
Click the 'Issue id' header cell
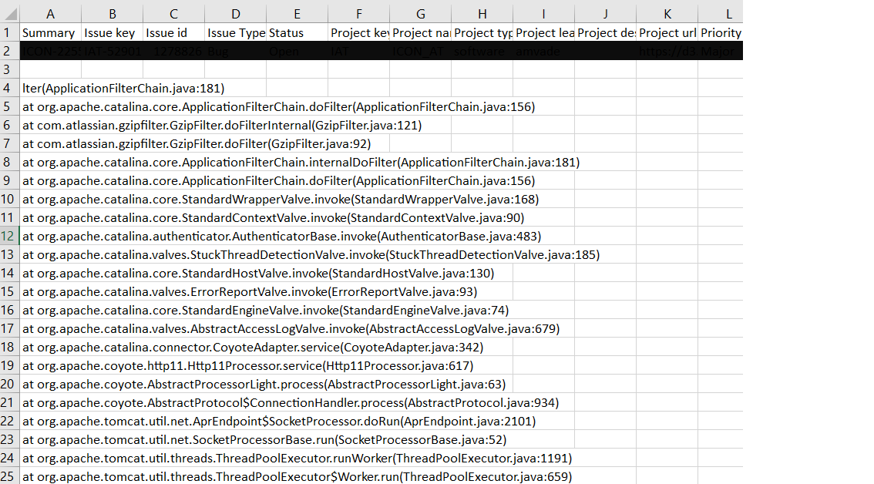pos(174,32)
